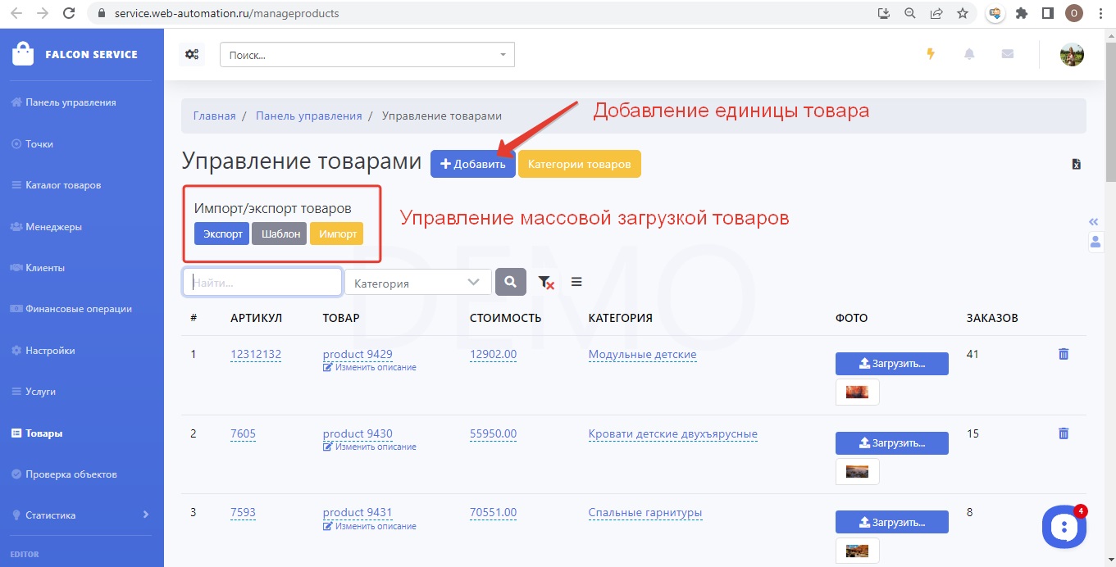Focus the Найти search input field
The height and width of the screenshot is (567, 1116).
tap(262, 283)
